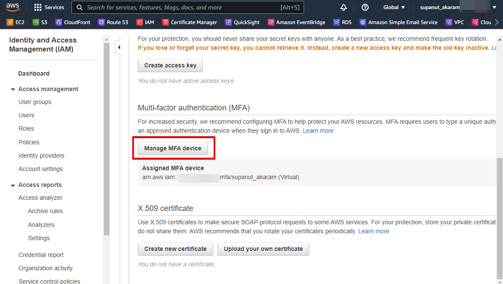
Task: Open Amazon EventBridge shortcut
Action: click(x=296, y=22)
